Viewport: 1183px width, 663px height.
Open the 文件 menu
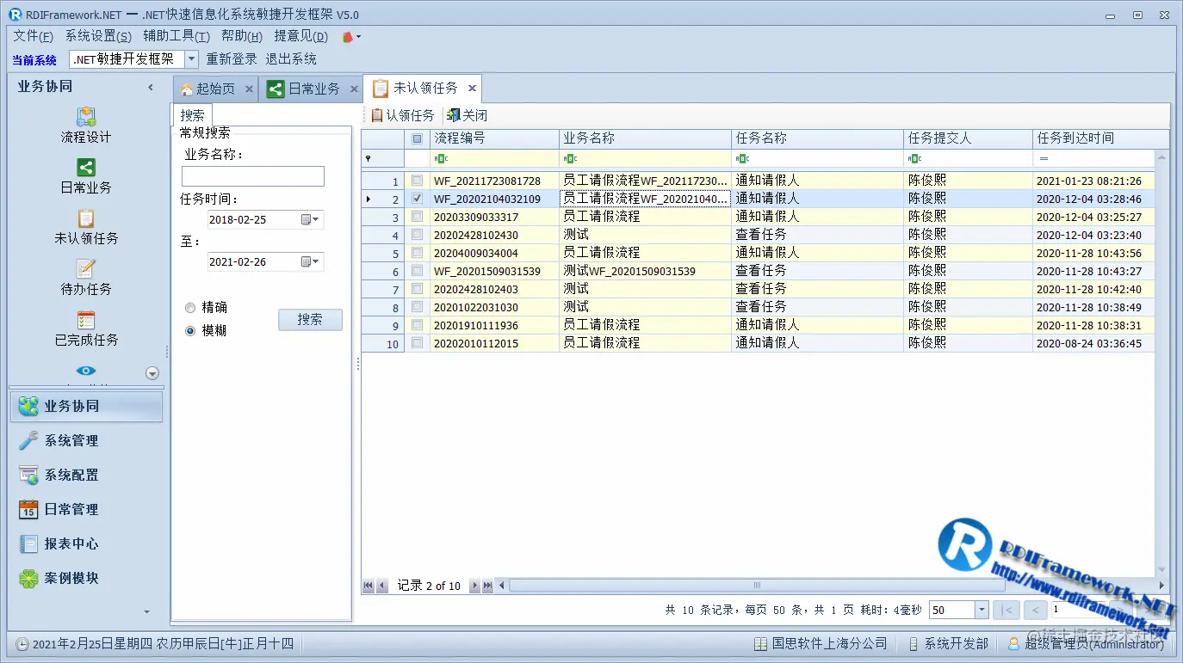pyautogui.click(x=34, y=36)
